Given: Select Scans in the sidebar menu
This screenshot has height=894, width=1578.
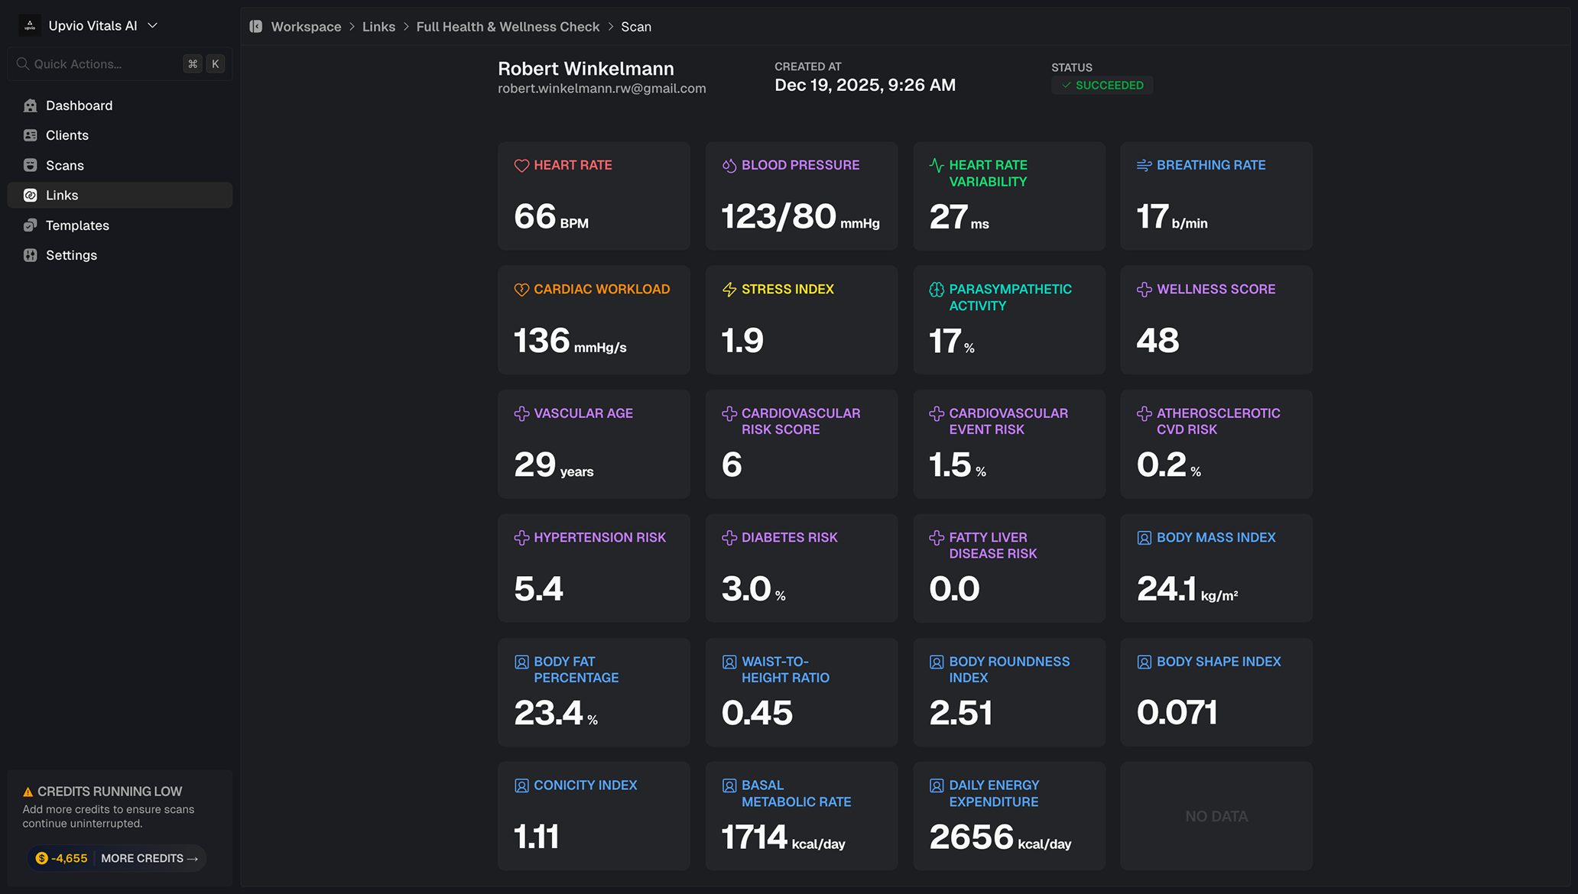Looking at the screenshot, I should tap(64, 165).
